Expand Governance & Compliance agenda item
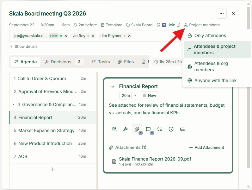252x190 pixels. pos(13,104)
